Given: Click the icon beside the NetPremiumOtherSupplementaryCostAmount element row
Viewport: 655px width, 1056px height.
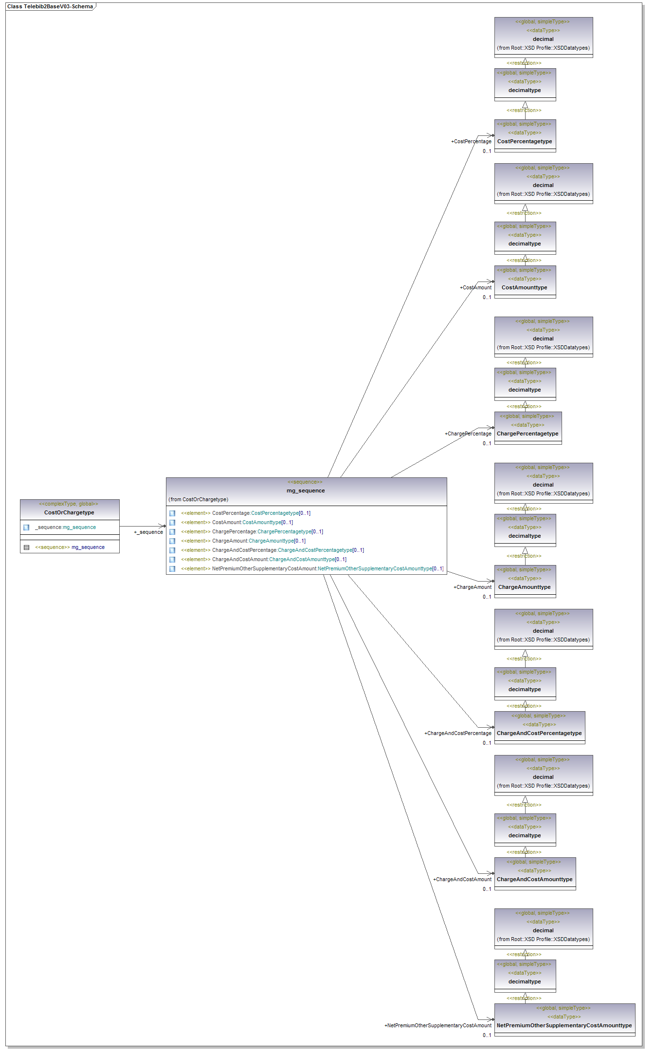Looking at the screenshot, I should coord(172,569).
